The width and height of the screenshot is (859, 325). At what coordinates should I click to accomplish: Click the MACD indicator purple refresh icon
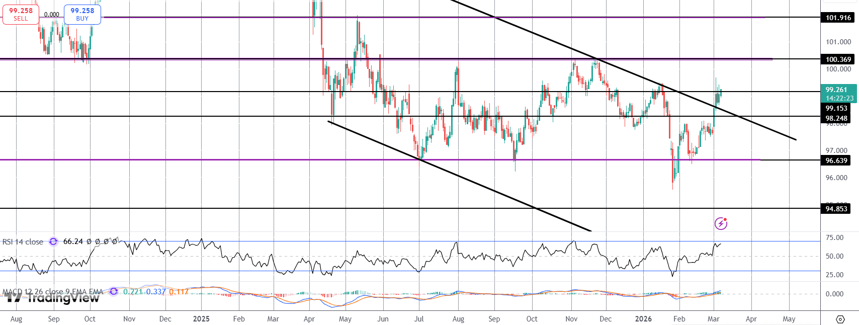click(x=114, y=291)
